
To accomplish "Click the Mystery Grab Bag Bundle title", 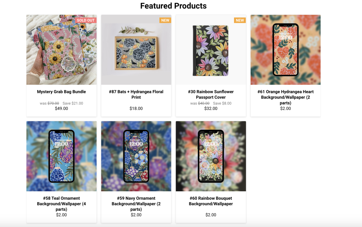I will click(62, 92).
